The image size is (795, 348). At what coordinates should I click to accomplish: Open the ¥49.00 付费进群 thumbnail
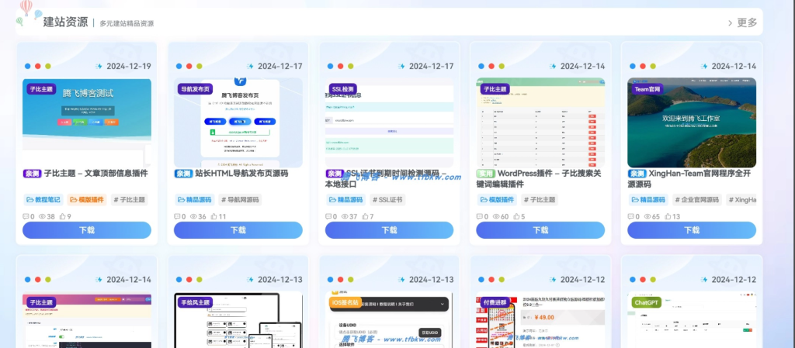pyautogui.click(x=540, y=320)
